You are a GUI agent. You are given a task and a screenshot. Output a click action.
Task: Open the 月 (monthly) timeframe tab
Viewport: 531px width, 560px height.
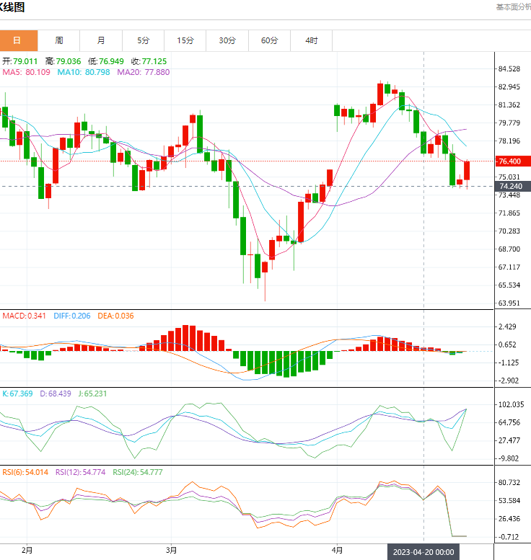pos(101,40)
